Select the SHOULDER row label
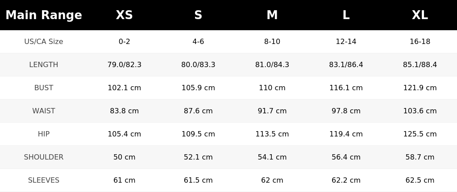Screen dimensions: 457x192 coord(44,157)
